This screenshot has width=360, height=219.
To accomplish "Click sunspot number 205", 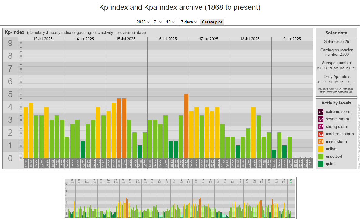I will click(x=336, y=69).
